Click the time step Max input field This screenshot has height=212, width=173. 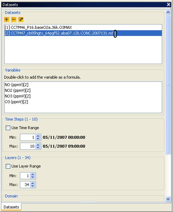click(x=28, y=146)
